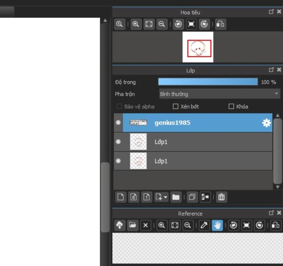Screen dimensions: 283x266
Task: Reset canvas rotation in Hoa tiêu navigator
Action: [x=191, y=24]
